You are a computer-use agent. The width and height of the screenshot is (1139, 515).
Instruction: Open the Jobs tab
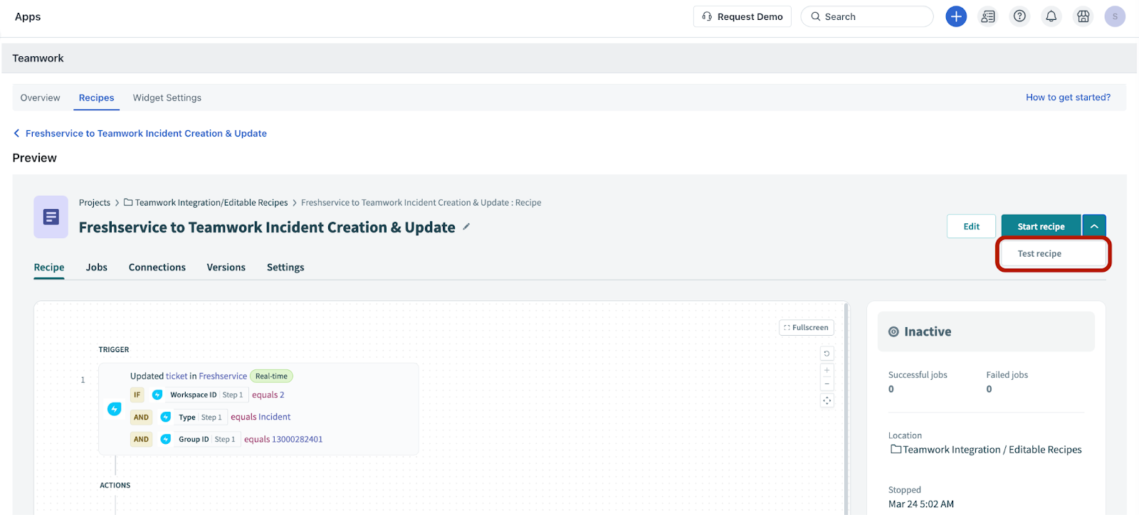(97, 267)
